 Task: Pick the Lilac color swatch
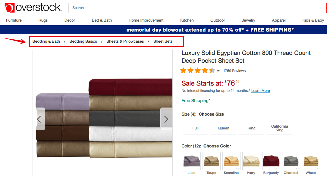point(191,161)
